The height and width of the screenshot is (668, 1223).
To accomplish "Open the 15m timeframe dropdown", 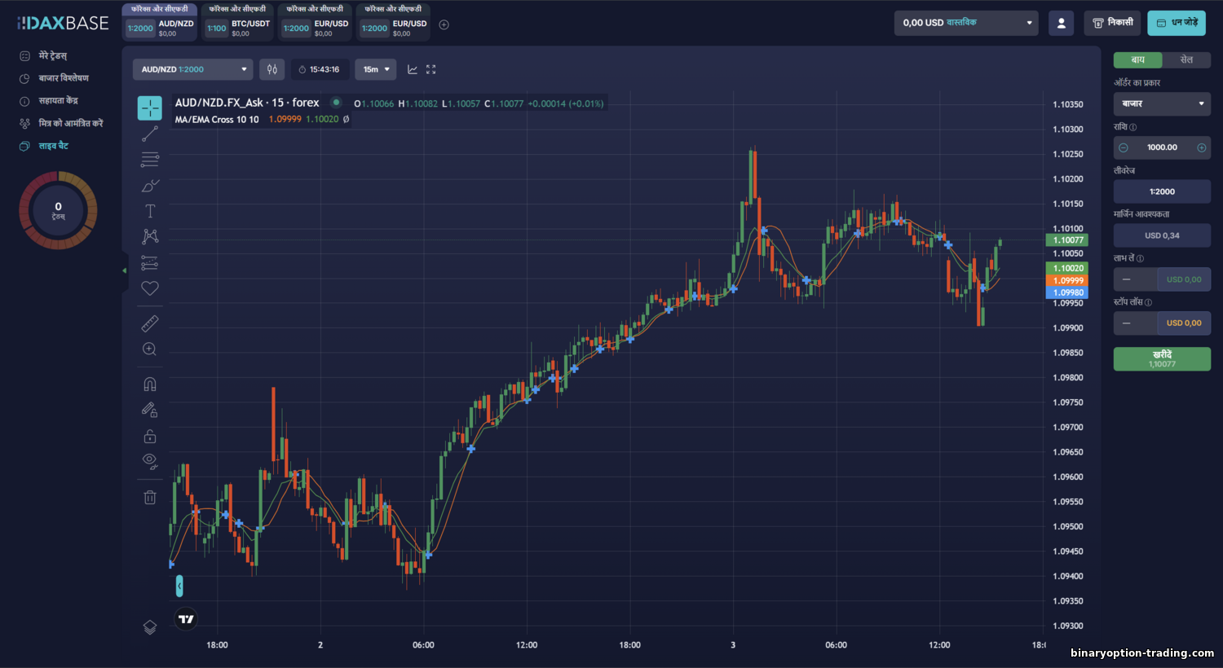I will coord(375,69).
